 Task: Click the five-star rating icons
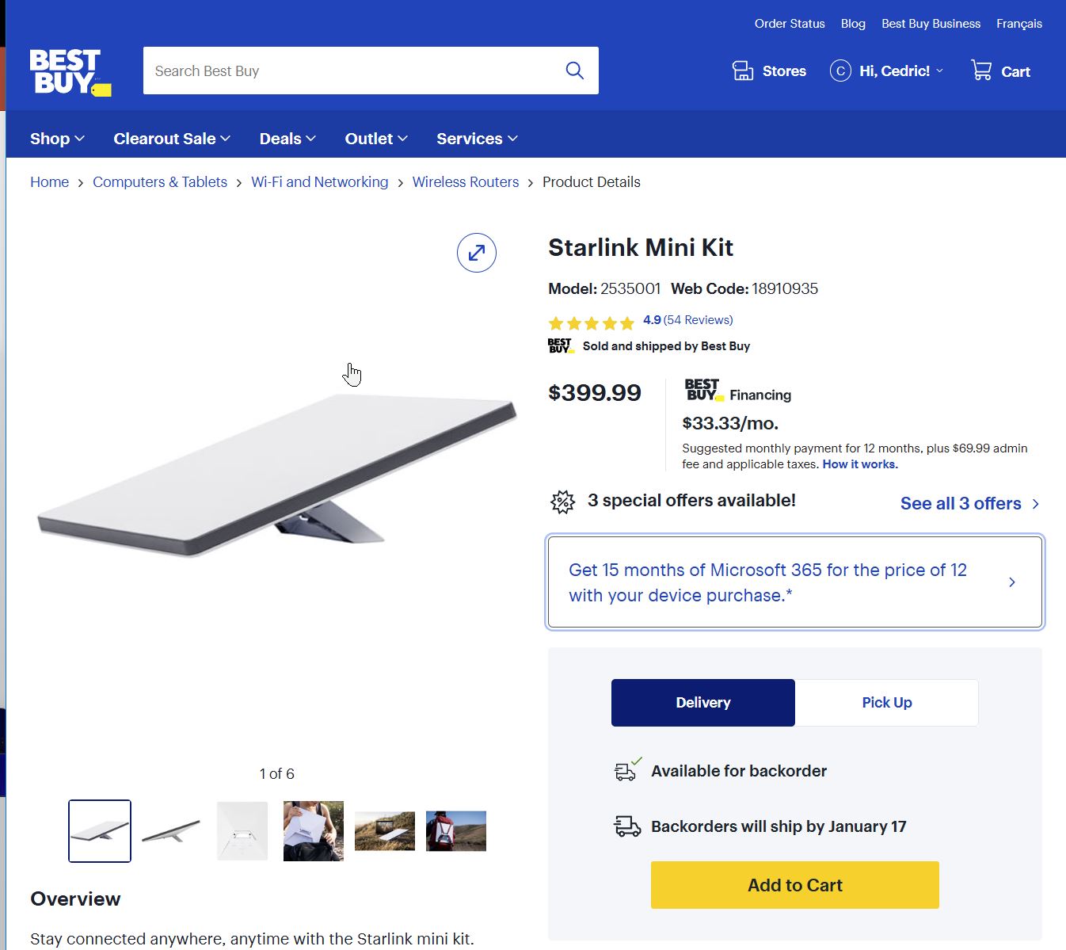click(592, 322)
